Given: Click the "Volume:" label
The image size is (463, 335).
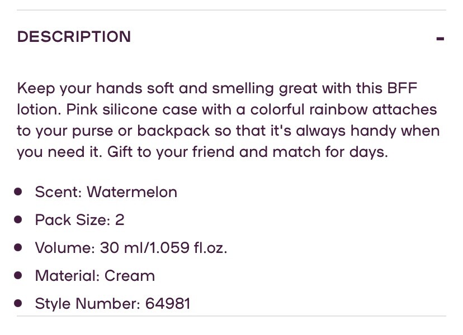Looking at the screenshot, I should pos(65,248).
